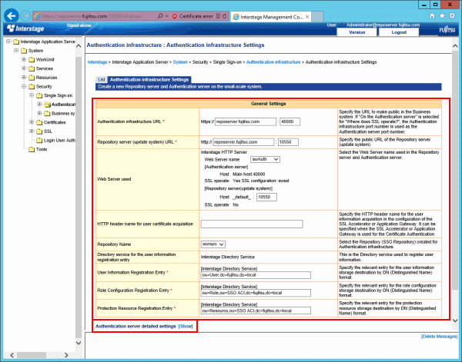
Task: Select the Interstage Management Console browser tab
Action: [271, 17]
